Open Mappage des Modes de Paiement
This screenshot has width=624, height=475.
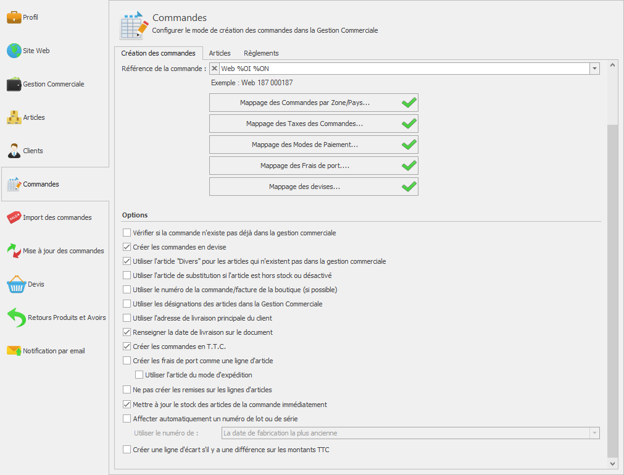[314, 145]
